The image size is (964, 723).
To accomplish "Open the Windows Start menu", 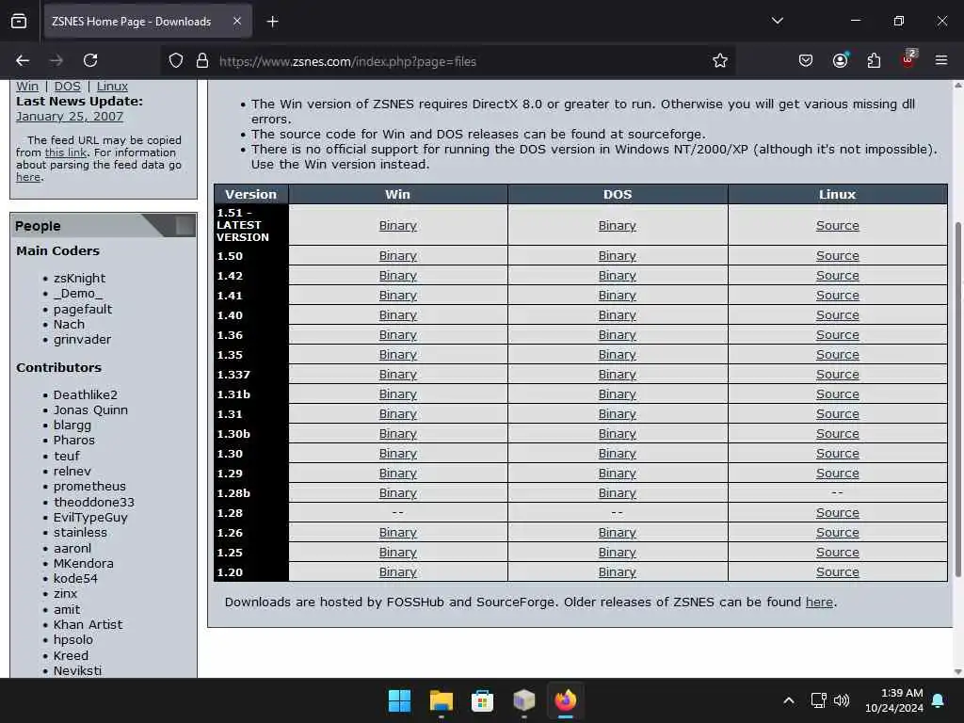I will coord(399,700).
